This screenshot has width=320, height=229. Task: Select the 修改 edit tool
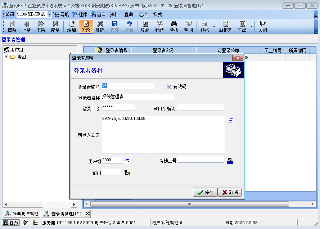point(86,27)
